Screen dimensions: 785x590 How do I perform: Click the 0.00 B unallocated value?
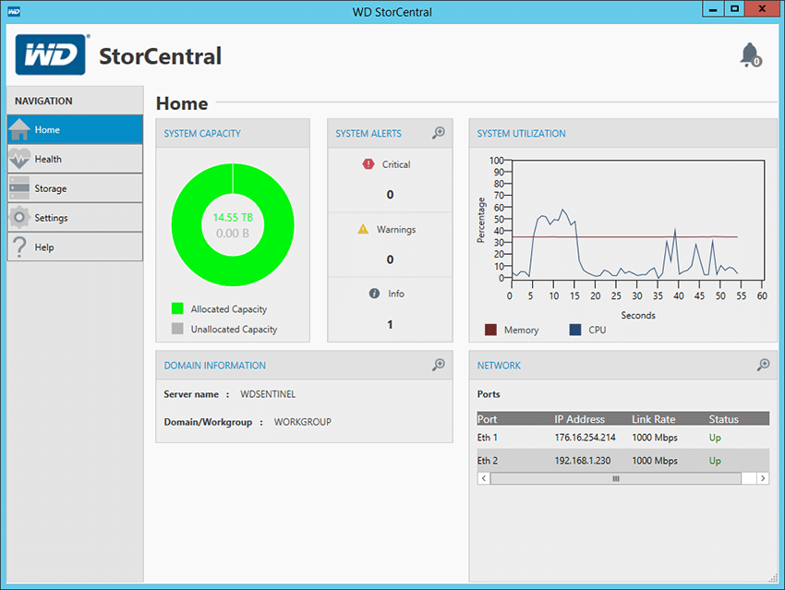pyautogui.click(x=233, y=234)
